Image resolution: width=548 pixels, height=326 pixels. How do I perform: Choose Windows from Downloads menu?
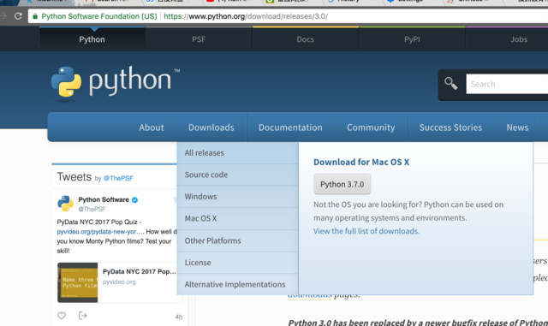coord(238,196)
